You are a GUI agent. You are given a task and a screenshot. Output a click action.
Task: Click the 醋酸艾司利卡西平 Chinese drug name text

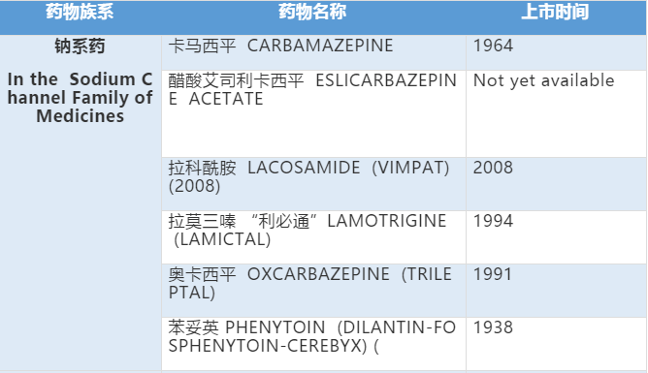point(236,80)
